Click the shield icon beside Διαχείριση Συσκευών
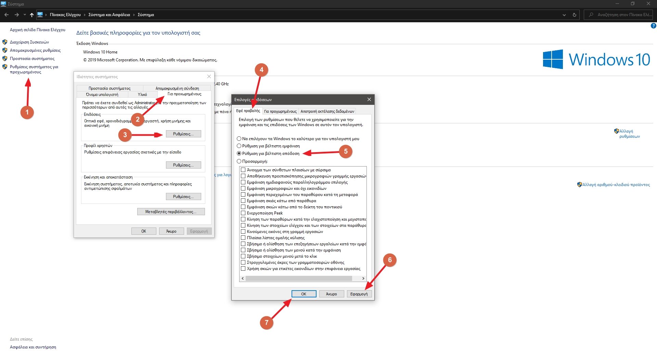The width and height of the screenshot is (657, 356). coord(5,42)
